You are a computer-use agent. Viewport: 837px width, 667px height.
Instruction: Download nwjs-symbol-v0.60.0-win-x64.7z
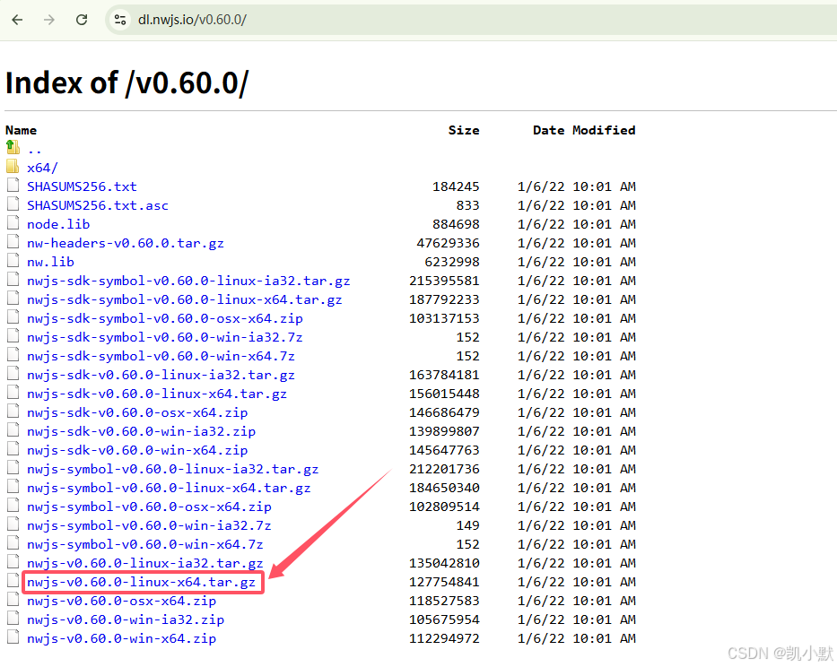click(145, 544)
